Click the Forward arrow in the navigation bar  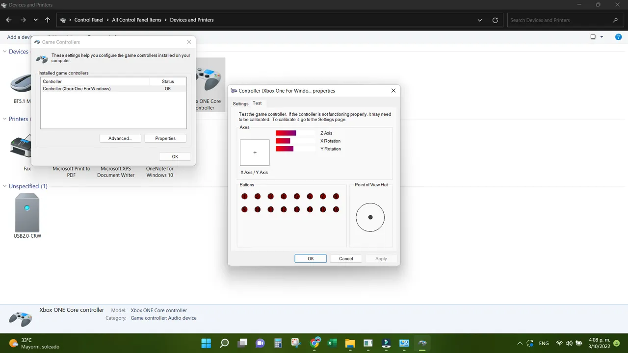(23, 20)
